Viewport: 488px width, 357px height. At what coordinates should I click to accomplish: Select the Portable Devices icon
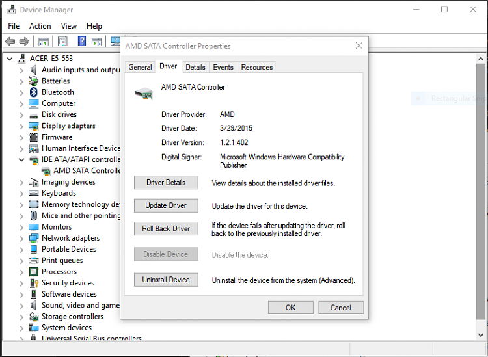pos(34,249)
